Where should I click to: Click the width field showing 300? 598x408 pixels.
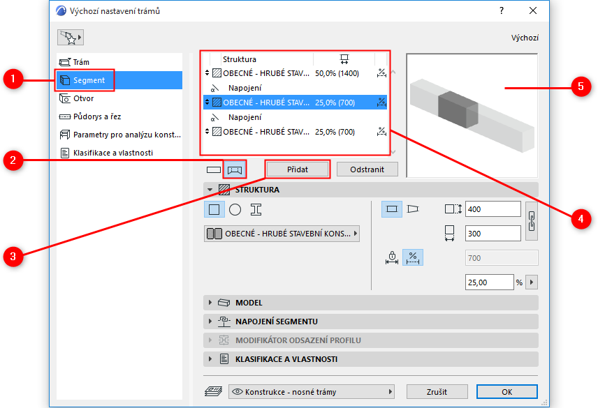[x=493, y=234]
